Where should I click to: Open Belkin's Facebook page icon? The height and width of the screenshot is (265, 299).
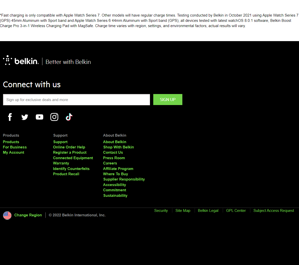click(x=10, y=117)
